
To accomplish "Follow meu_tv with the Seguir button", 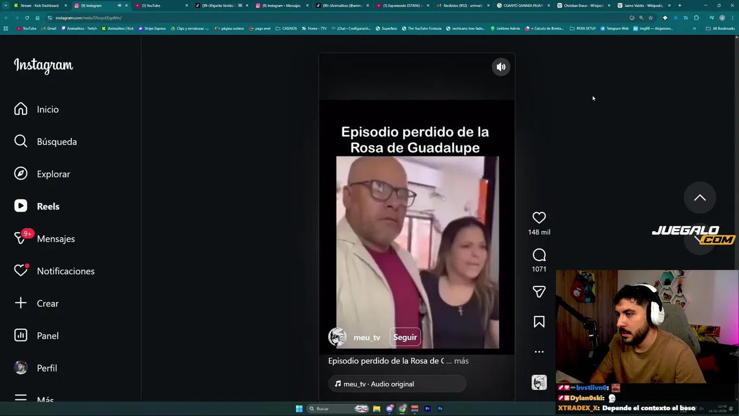I will coord(405,337).
